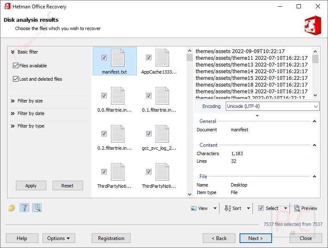Proceed with the Next button
328x248 pixels.
point(256,238)
